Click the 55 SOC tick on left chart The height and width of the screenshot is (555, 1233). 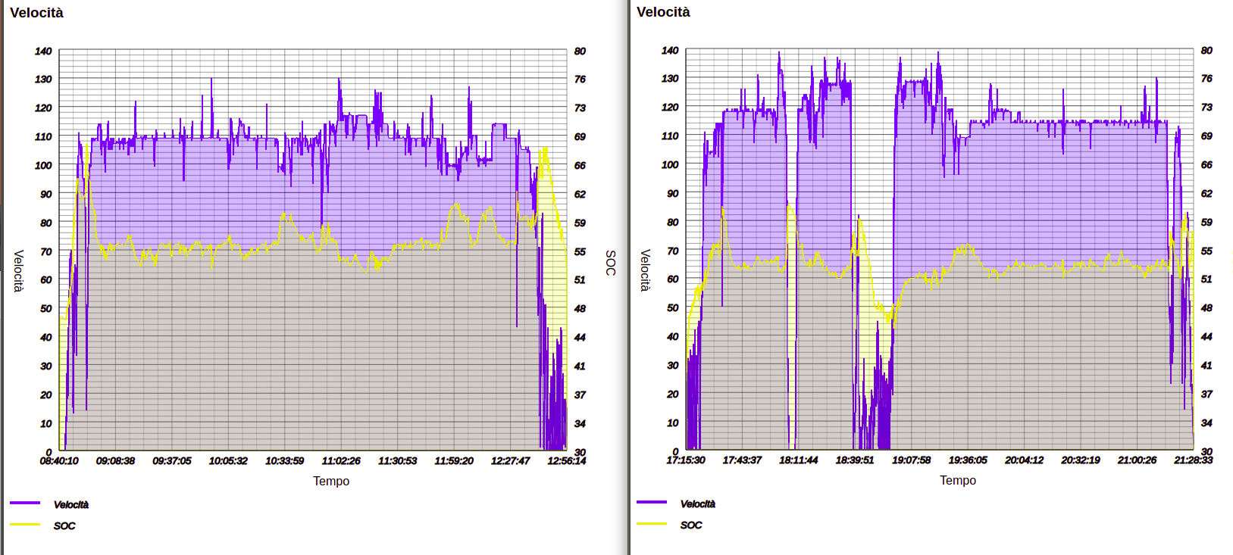point(580,251)
